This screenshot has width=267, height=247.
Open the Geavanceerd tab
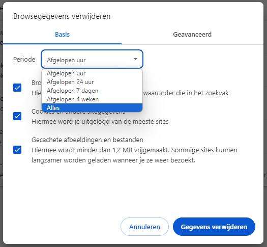(x=192, y=35)
